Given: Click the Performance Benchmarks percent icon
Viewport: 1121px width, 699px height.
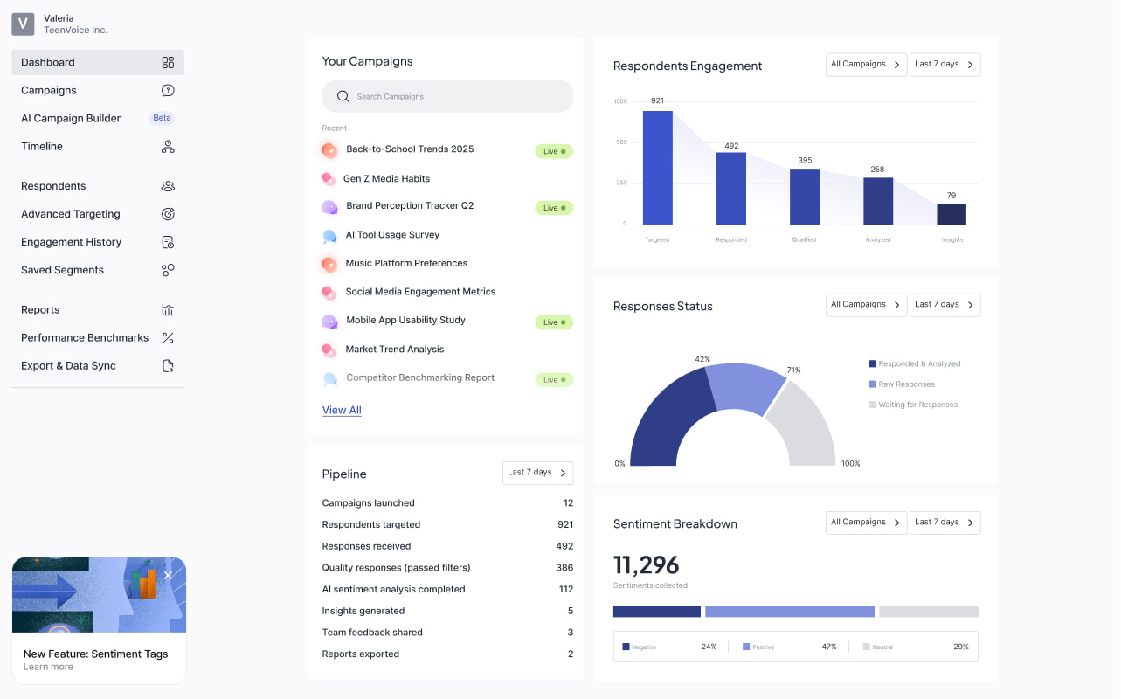Looking at the screenshot, I should point(168,338).
